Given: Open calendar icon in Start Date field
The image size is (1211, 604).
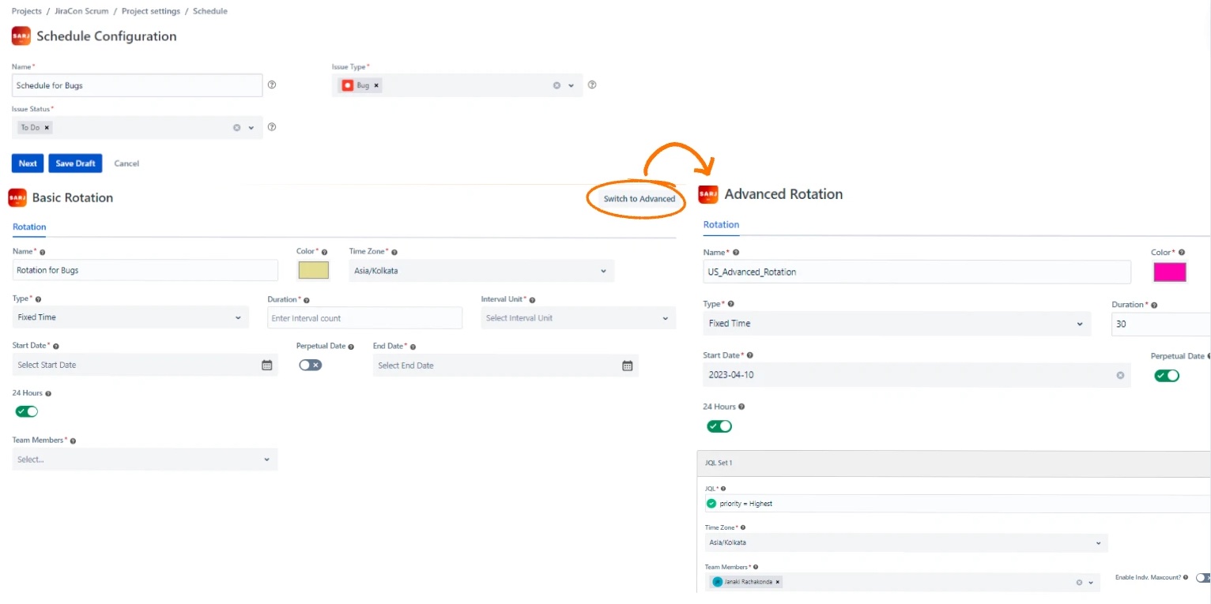Looking at the screenshot, I should click(x=267, y=365).
